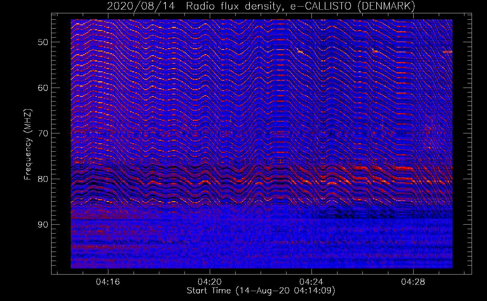Click the 04:24 time tick label
The width and height of the screenshot is (487, 301).
(311, 282)
